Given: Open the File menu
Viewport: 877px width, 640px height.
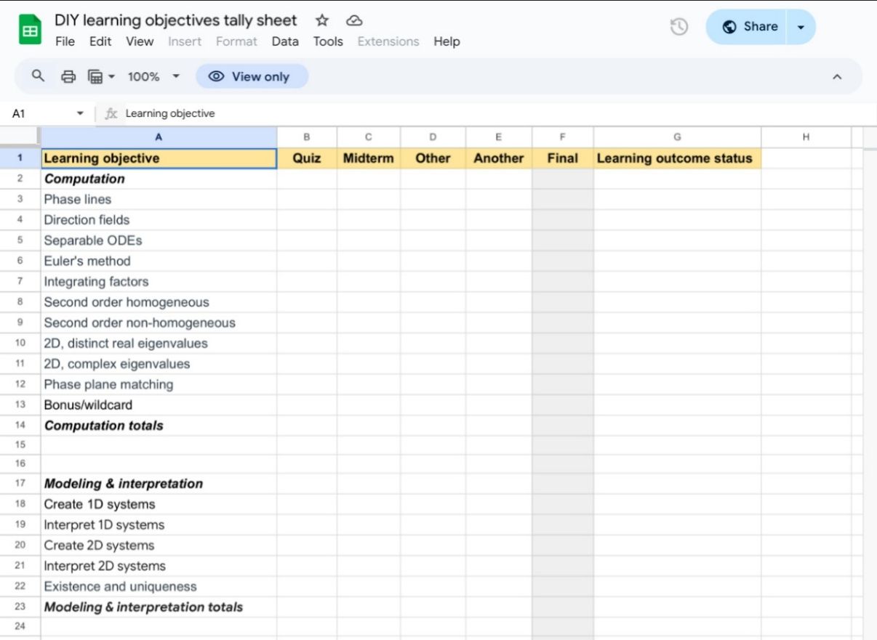Looking at the screenshot, I should click(65, 41).
